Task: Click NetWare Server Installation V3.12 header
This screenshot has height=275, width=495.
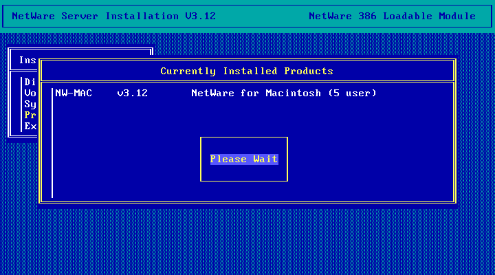Action: point(113,16)
